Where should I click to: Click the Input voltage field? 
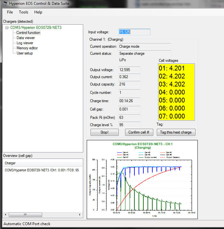point(134,32)
